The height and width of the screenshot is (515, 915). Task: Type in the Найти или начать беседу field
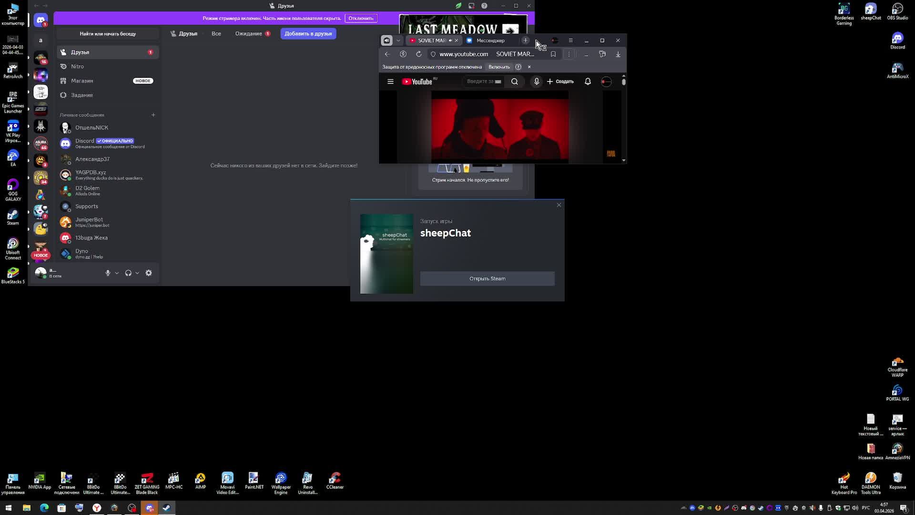108,34
